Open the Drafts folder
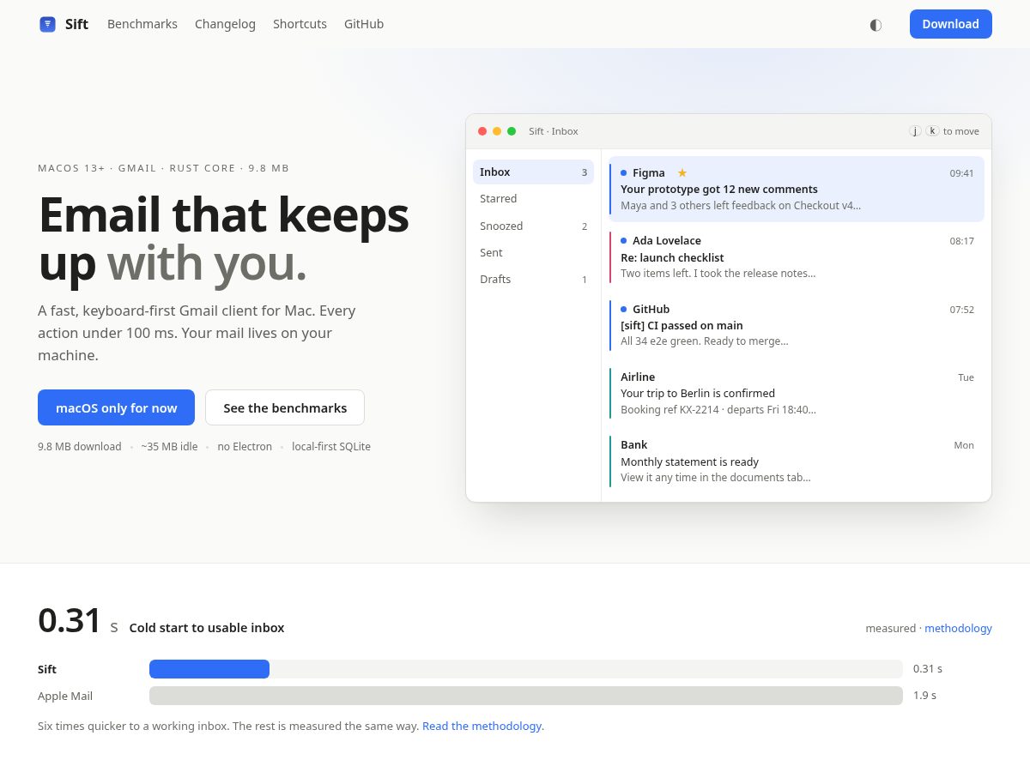1030x772 pixels. (533, 279)
